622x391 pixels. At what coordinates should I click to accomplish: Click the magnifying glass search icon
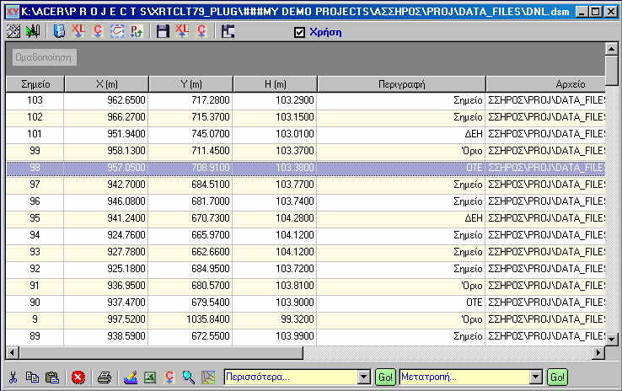189,378
